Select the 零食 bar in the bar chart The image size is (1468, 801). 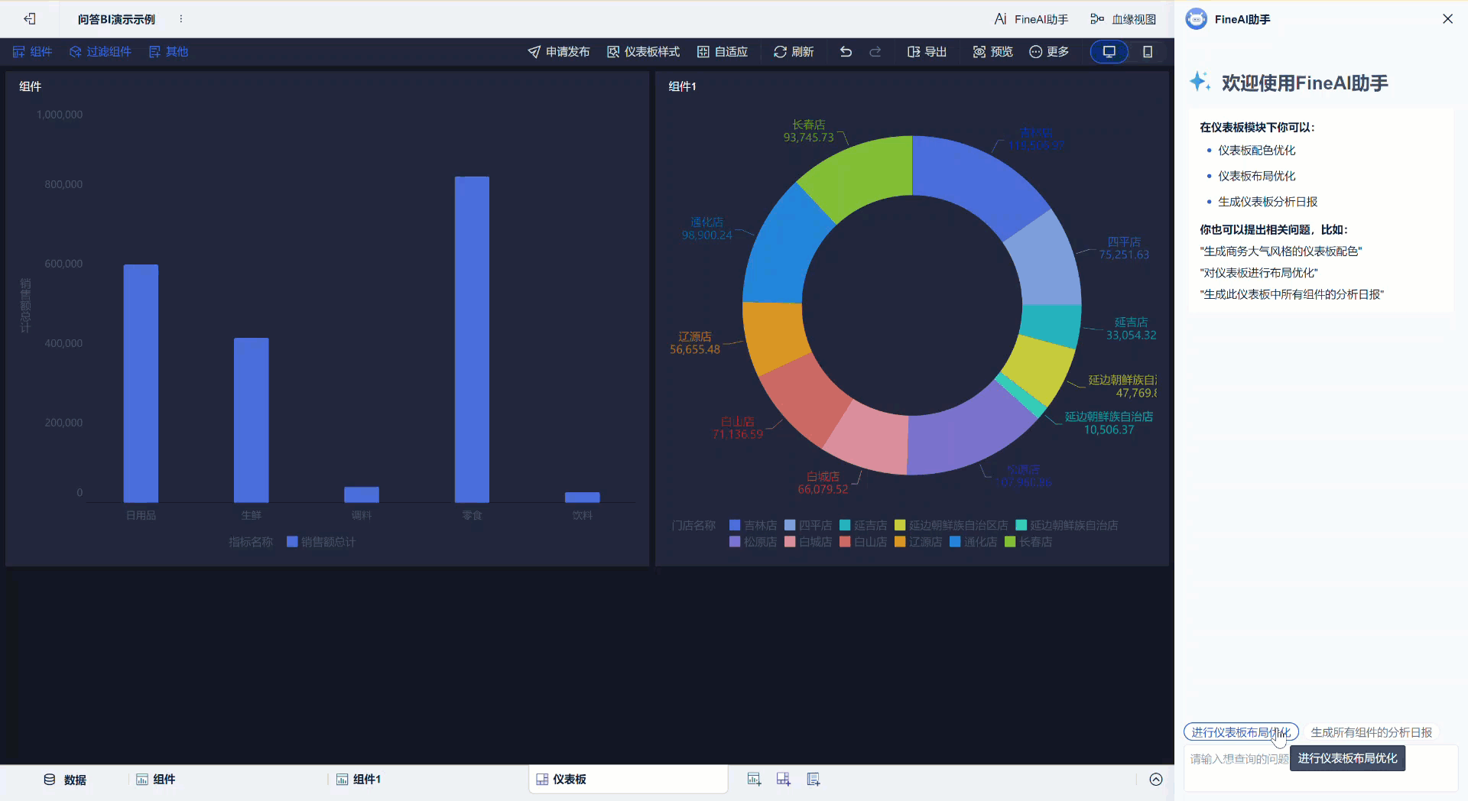tap(472, 339)
